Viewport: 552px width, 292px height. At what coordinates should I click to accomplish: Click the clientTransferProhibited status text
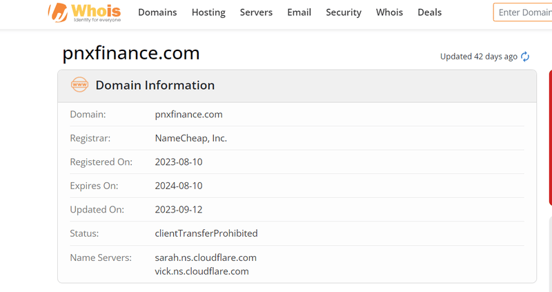(206, 233)
